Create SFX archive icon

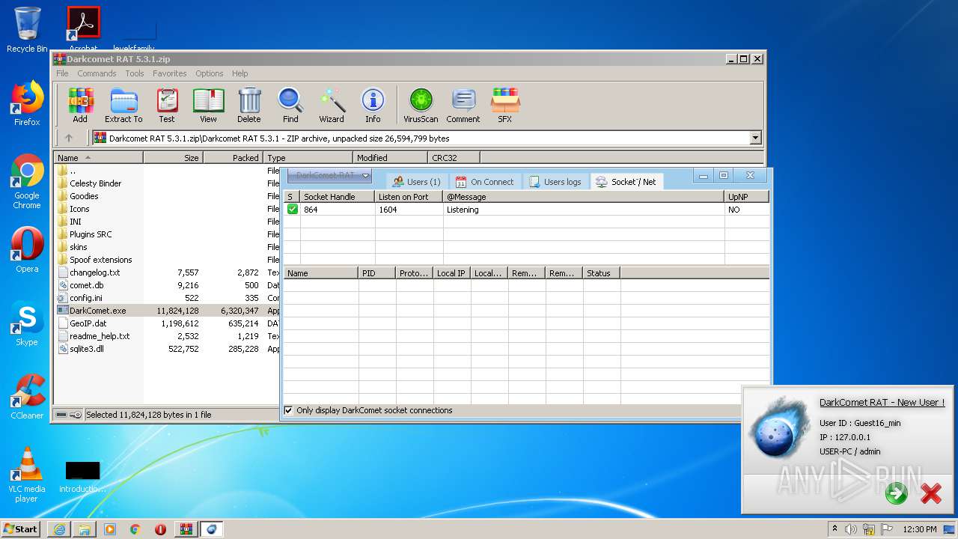(x=505, y=106)
